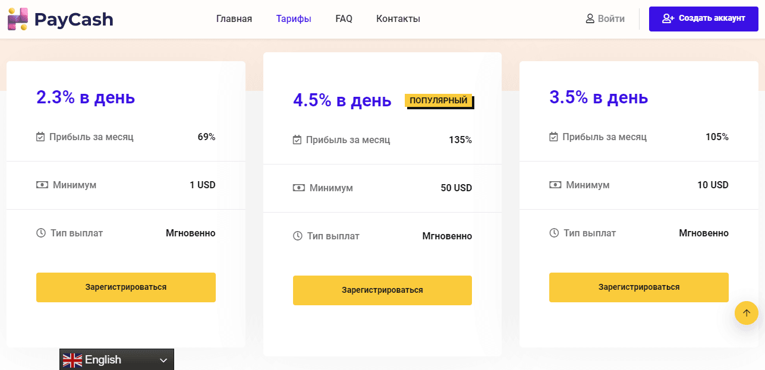The image size is (765, 370).
Task: Click the calendar icon in the 4.5% plan
Action: 297,140
